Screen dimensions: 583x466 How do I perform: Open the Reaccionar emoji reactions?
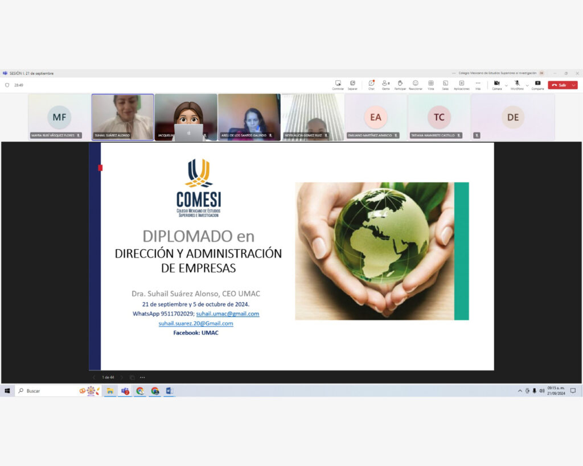click(x=416, y=85)
